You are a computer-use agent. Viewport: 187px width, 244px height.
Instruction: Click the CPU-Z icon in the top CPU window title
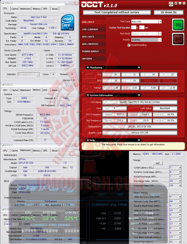(3, 3)
